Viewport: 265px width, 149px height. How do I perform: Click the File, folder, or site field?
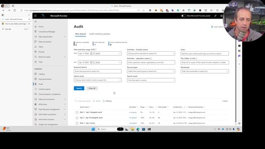(x=205, y=62)
